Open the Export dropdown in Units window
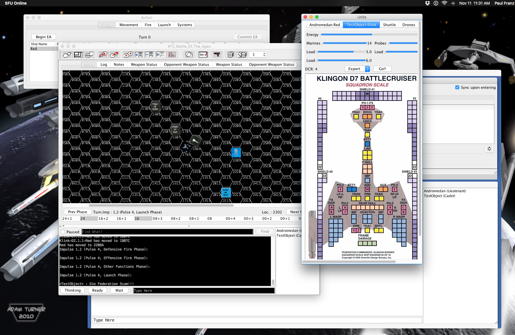The height and width of the screenshot is (335, 515). click(357, 69)
